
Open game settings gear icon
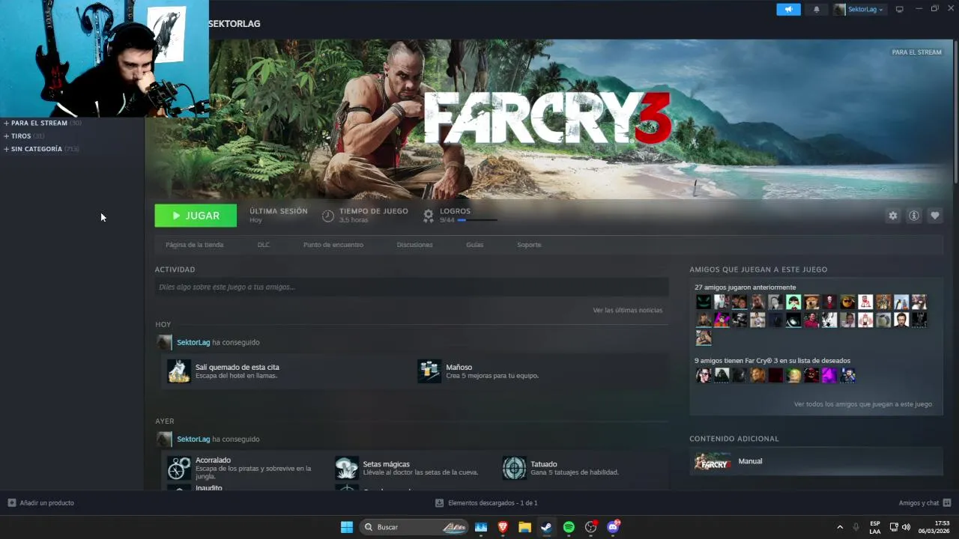point(893,216)
